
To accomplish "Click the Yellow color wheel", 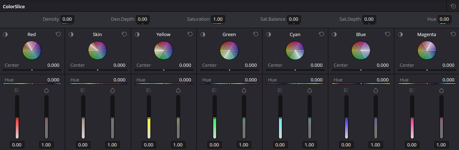I will click(x=164, y=50).
